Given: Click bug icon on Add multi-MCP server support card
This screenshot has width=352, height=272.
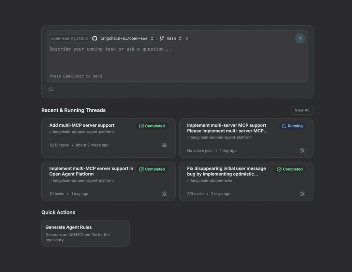Looking at the screenshot, I should pyautogui.click(x=164, y=145).
